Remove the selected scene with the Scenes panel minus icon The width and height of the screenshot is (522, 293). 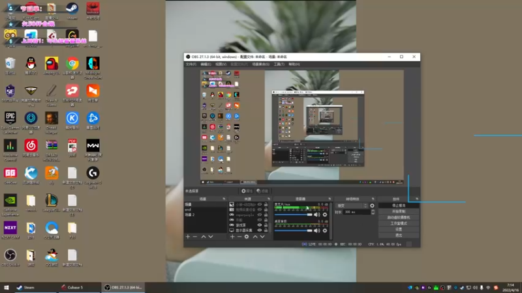tap(195, 236)
